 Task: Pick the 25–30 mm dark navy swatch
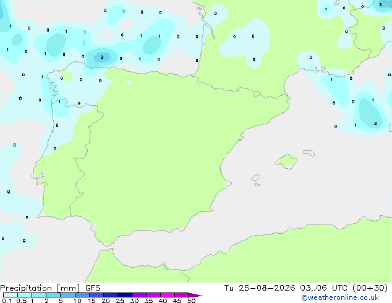point(125,295)
